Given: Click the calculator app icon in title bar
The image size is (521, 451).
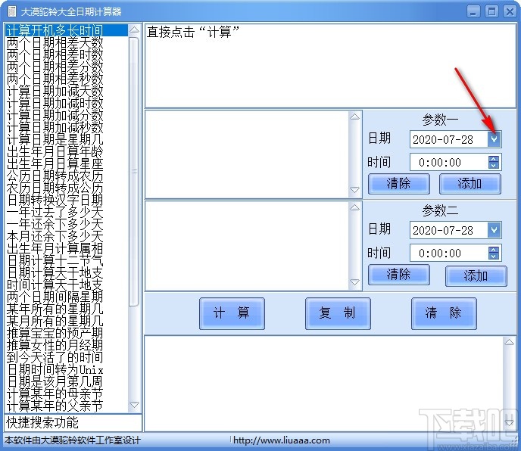Looking at the screenshot, I should pyautogui.click(x=12, y=11).
